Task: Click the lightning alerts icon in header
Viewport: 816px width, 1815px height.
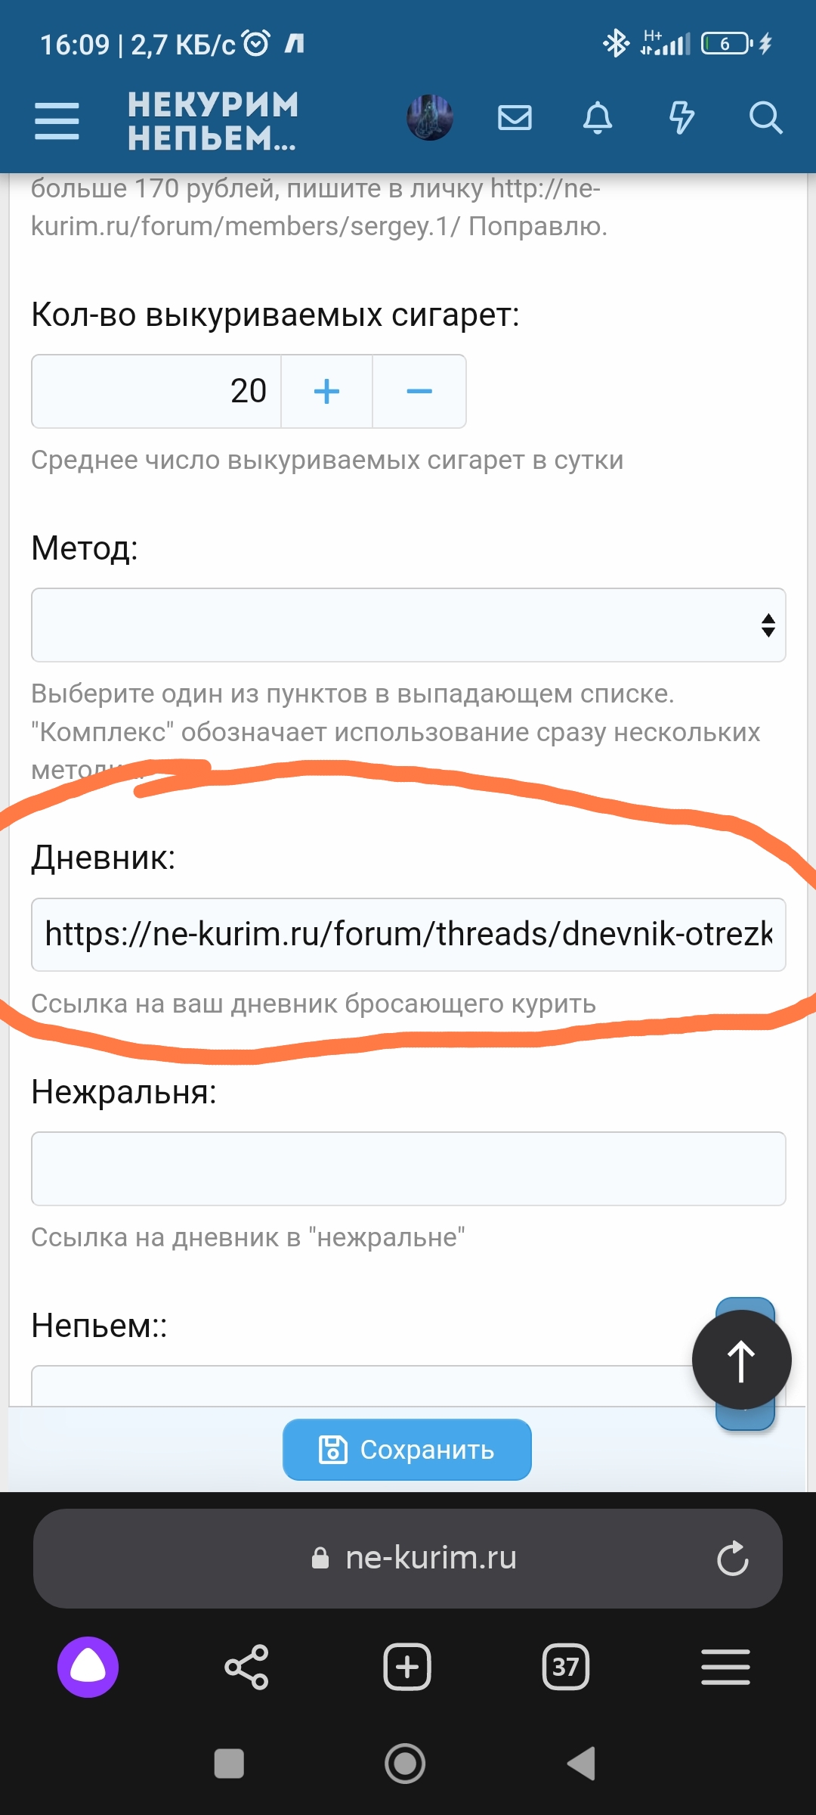Action: coord(682,118)
